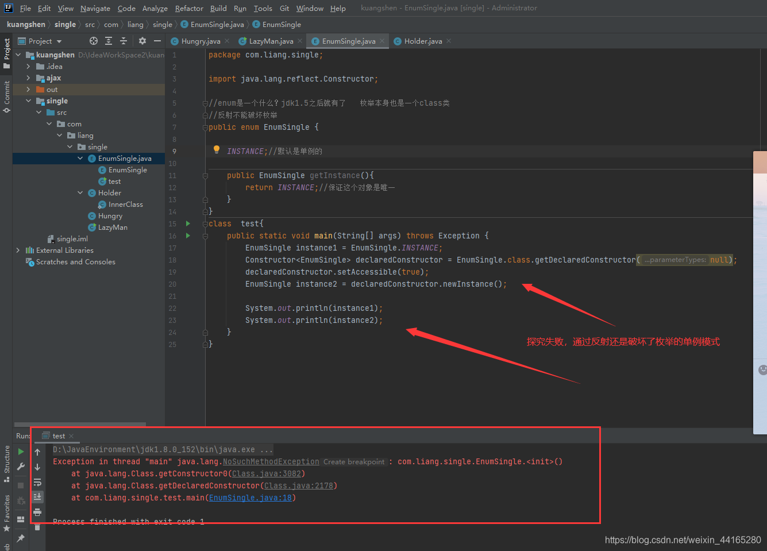Click the gray Stop square in Run panel
The height and width of the screenshot is (551, 767).
pos(21,485)
